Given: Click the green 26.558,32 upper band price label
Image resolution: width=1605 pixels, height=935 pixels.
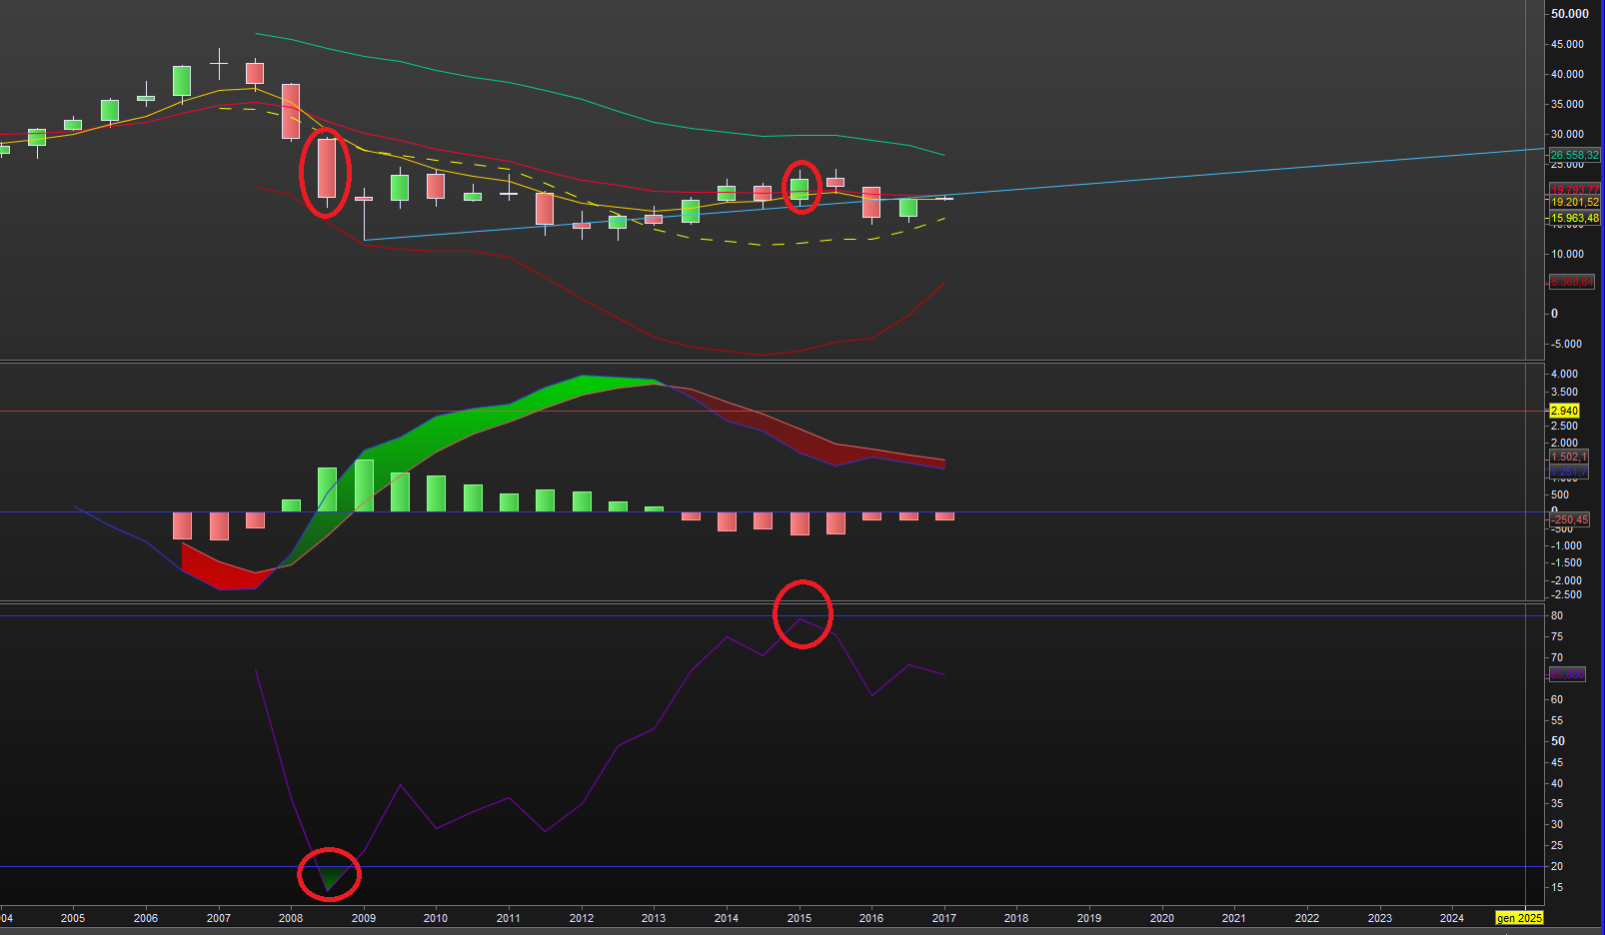Looking at the screenshot, I should pyautogui.click(x=1574, y=155).
